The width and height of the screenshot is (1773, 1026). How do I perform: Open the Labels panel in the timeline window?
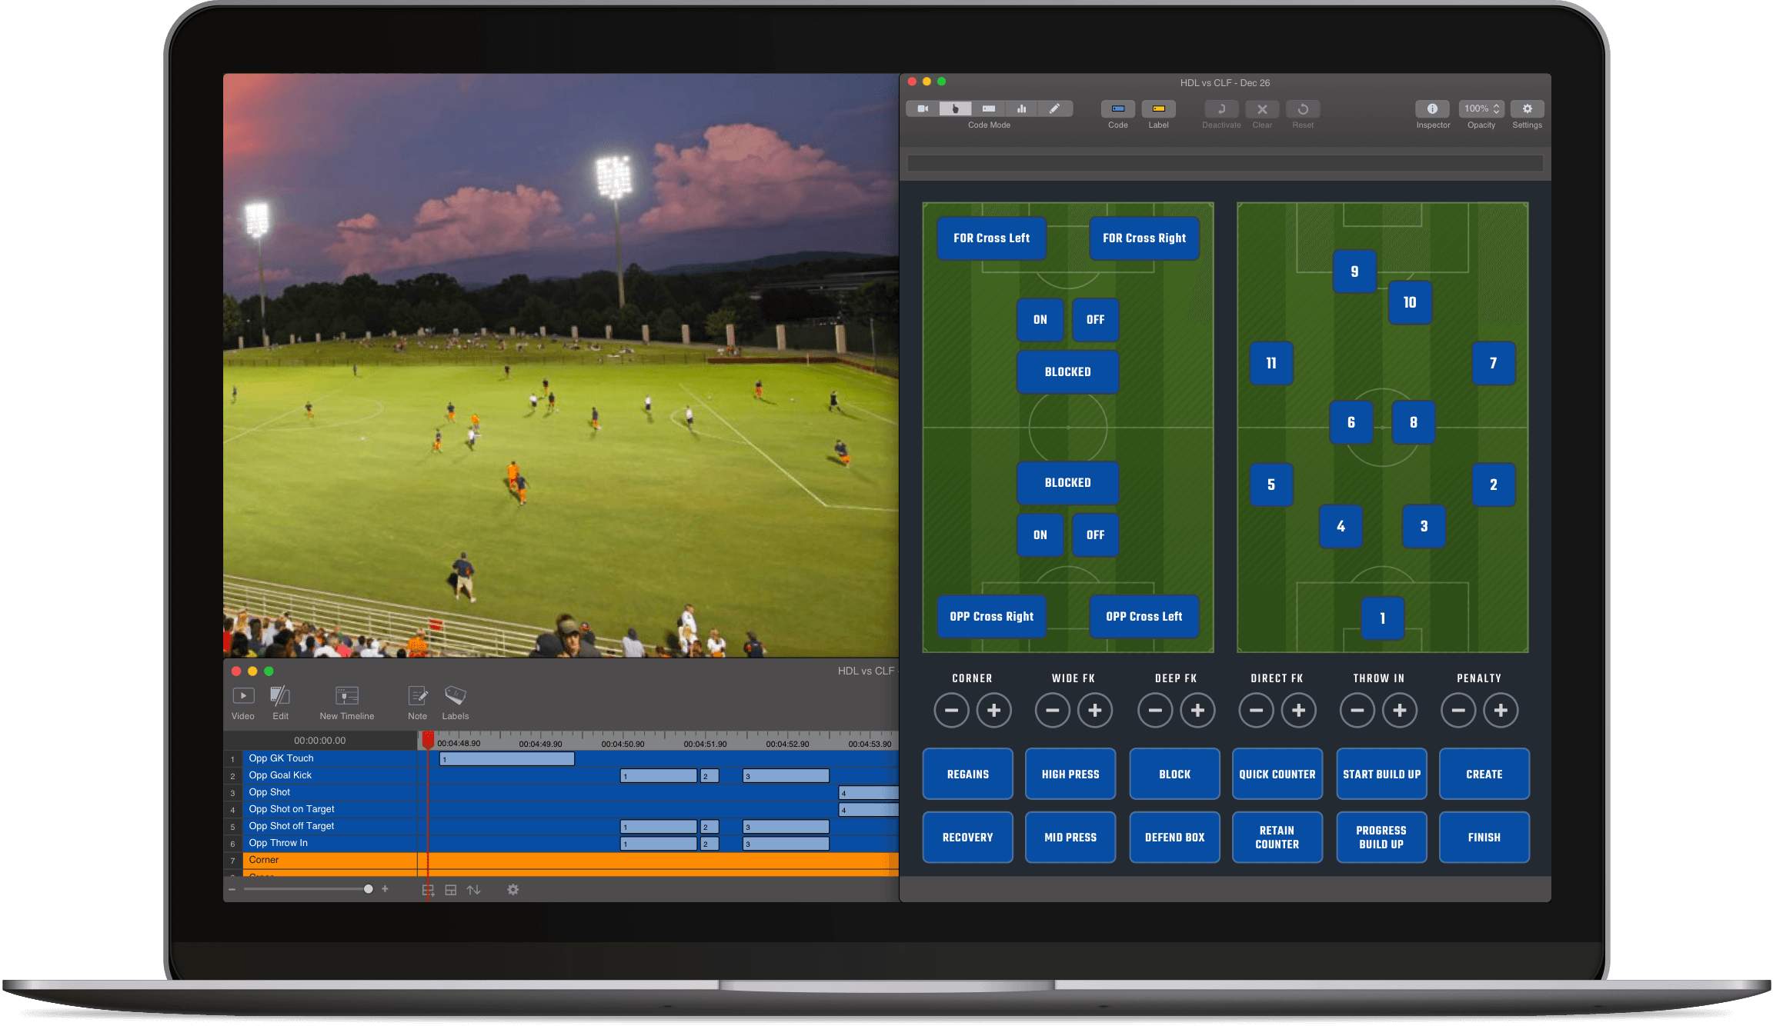pos(455,696)
